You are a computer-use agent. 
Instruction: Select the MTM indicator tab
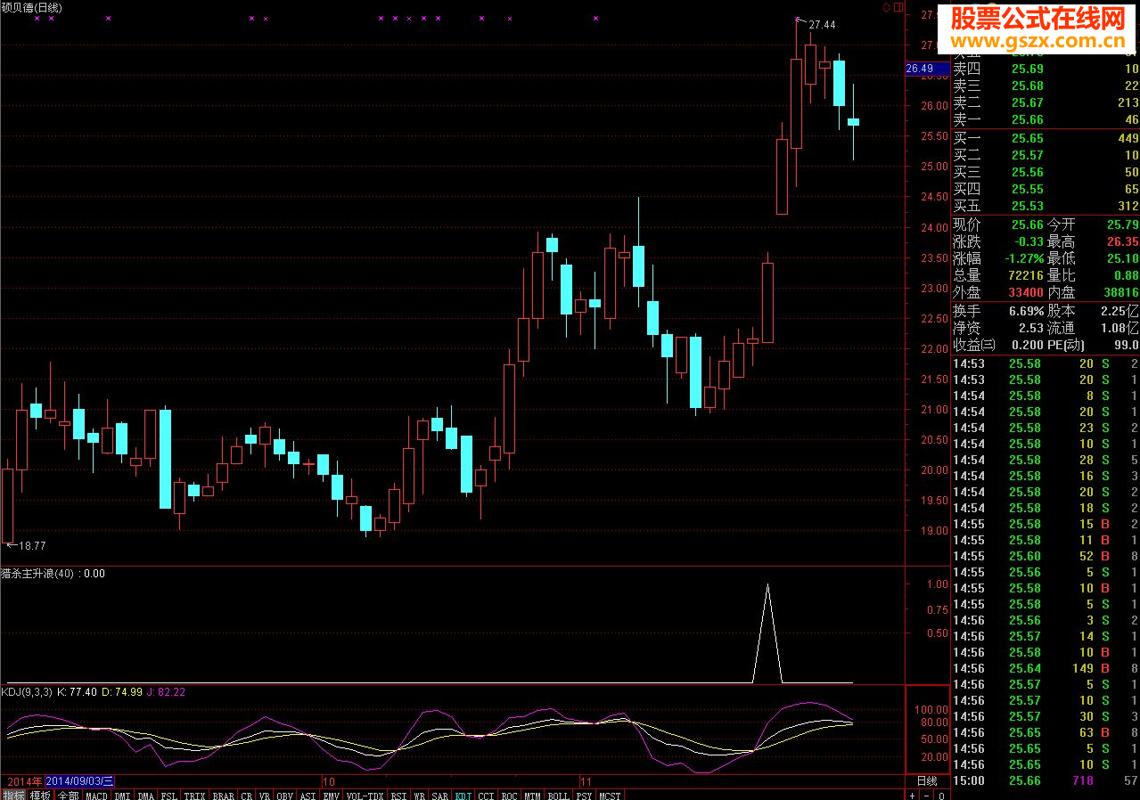532,795
